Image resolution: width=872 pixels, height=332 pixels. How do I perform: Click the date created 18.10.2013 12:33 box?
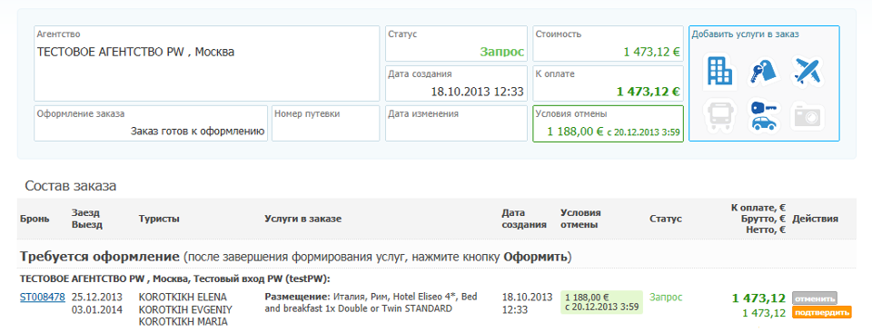tap(456, 83)
